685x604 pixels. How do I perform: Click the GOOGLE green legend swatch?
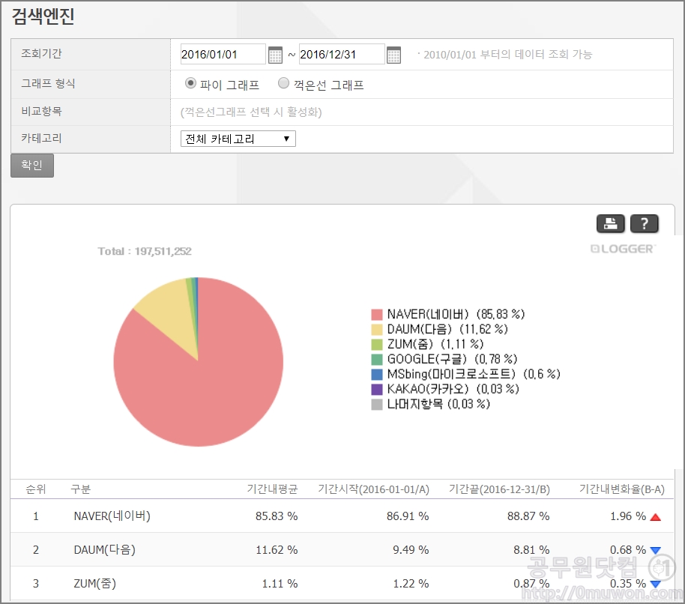click(x=376, y=360)
